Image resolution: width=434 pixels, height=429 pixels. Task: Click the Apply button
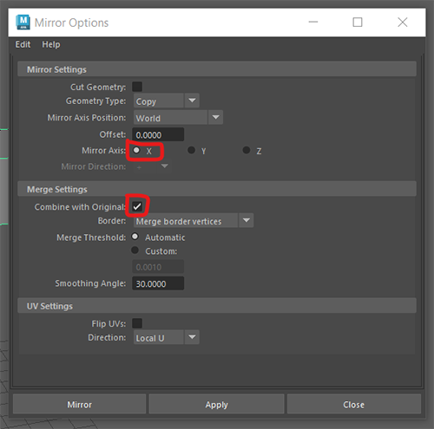[x=217, y=404]
